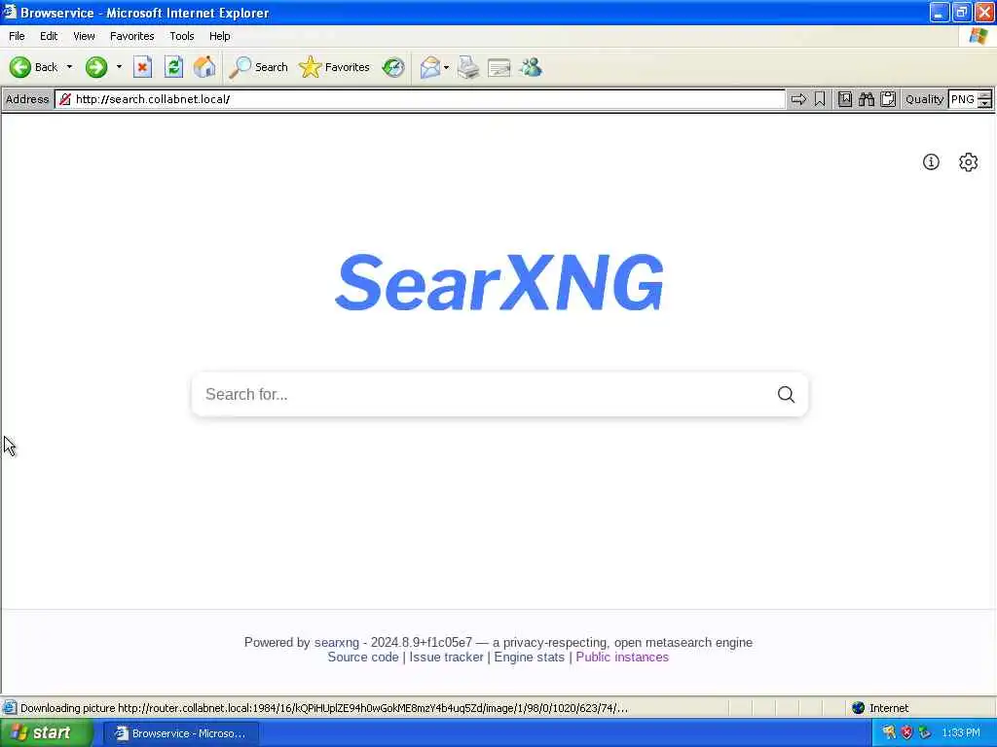Open SearXNG about info icon
This screenshot has width=997, height=747.
(x=931, y=162)
